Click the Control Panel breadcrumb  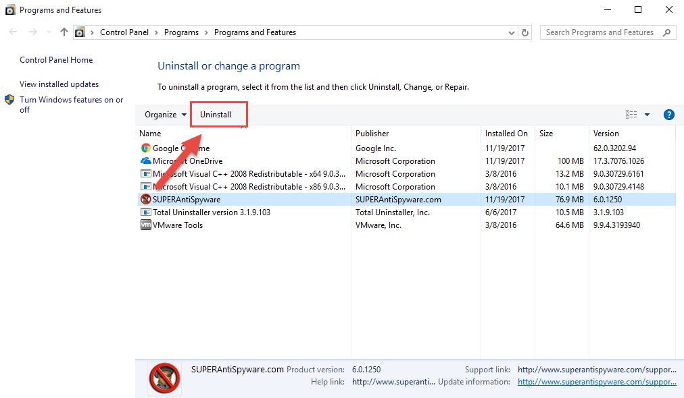tap(124, 32)
